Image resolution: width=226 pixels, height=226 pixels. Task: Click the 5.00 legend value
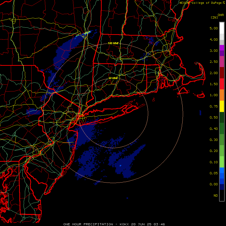coord(214,28)
